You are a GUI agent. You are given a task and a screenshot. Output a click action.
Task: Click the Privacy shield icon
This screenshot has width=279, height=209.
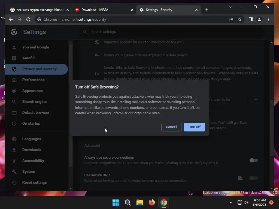pyautogui.click(x=14, y=69)
